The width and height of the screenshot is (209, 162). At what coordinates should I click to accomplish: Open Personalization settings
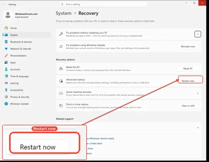pyautogui.click(x=26, y=56)
